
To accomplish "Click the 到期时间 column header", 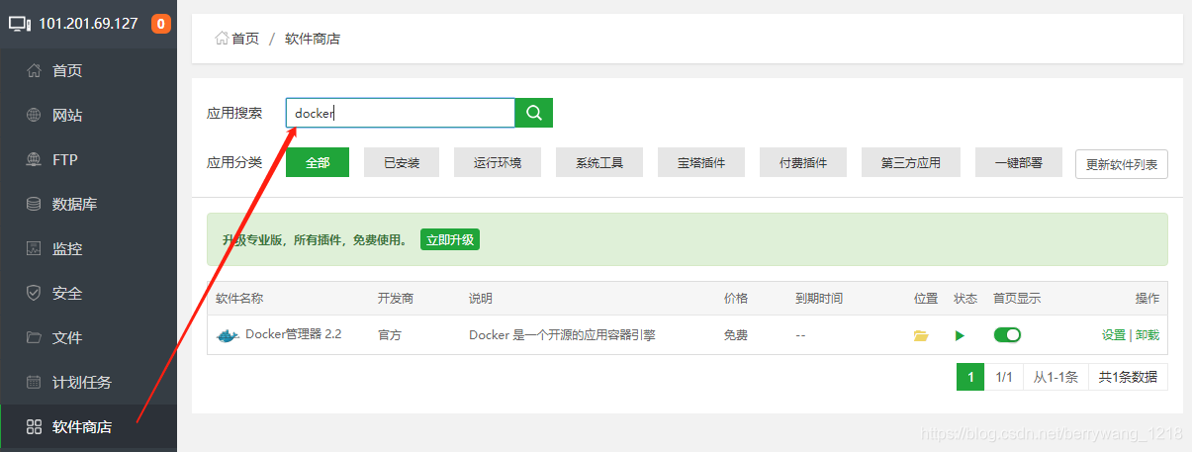I will point(819,299).
